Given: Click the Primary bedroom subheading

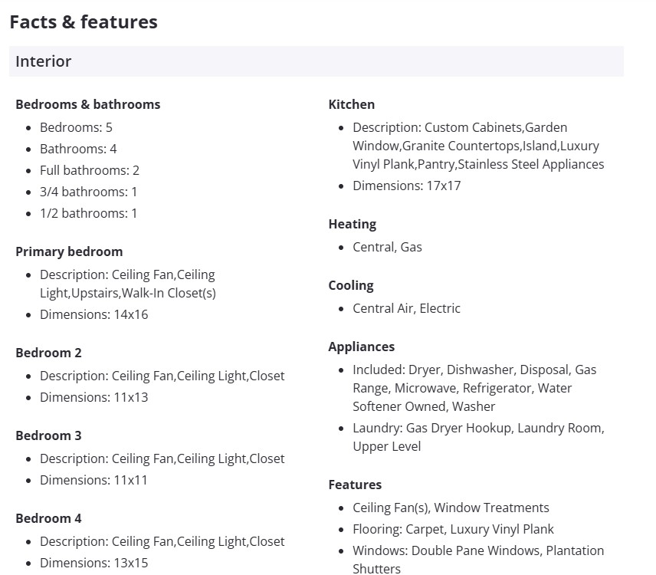Looking at the screenshot, I should (69, 251).
